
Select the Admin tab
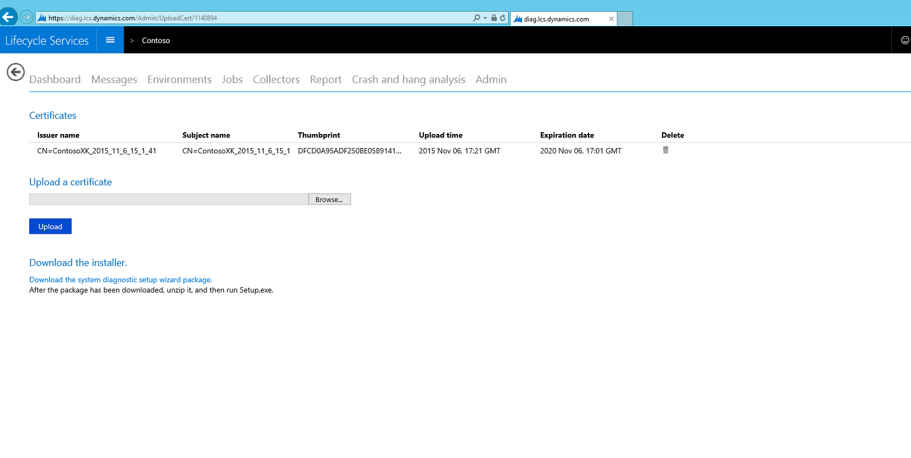click(x=491, y=80)
